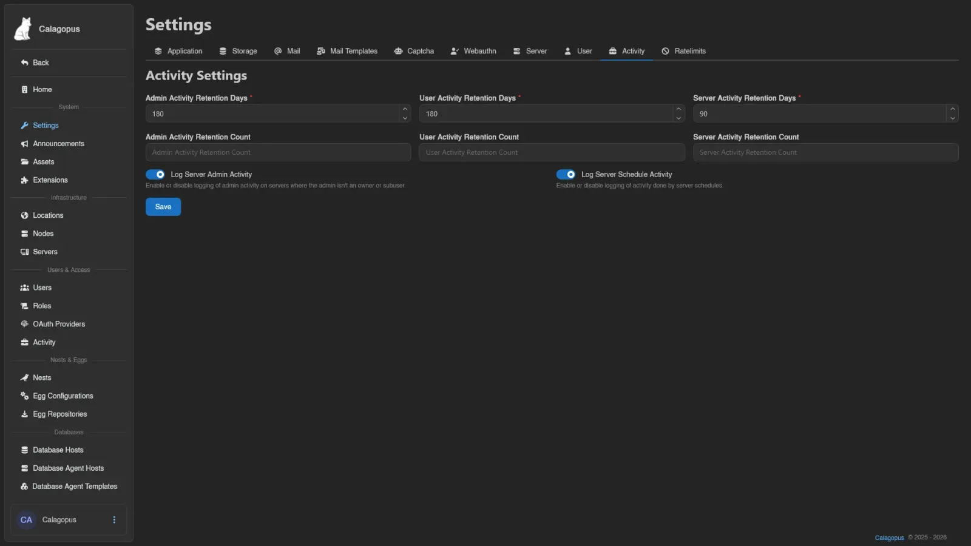
Task: Click the Database Hosts icon
Action: tap(24, 450)
